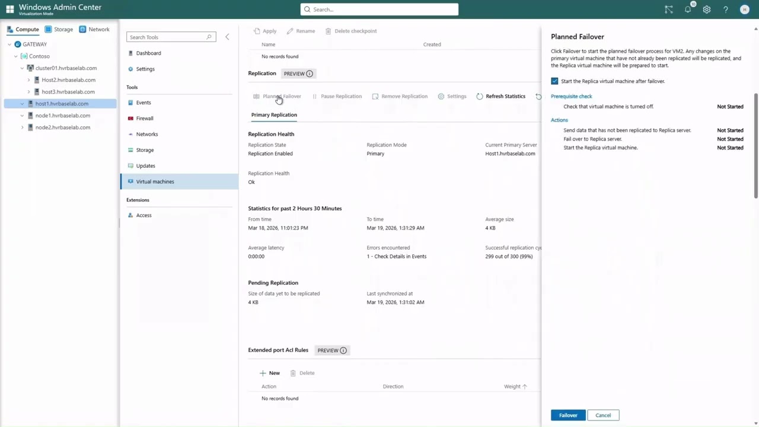Viewport: 759px width, 427px height.
Task: Select the Primary Replication tab
Action: tap(274, 115)
